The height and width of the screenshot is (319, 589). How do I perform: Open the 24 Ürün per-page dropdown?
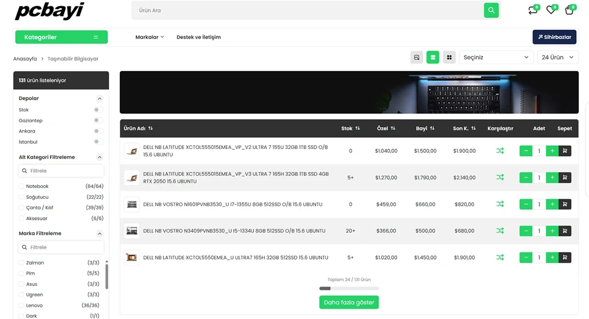pos(558,57)
